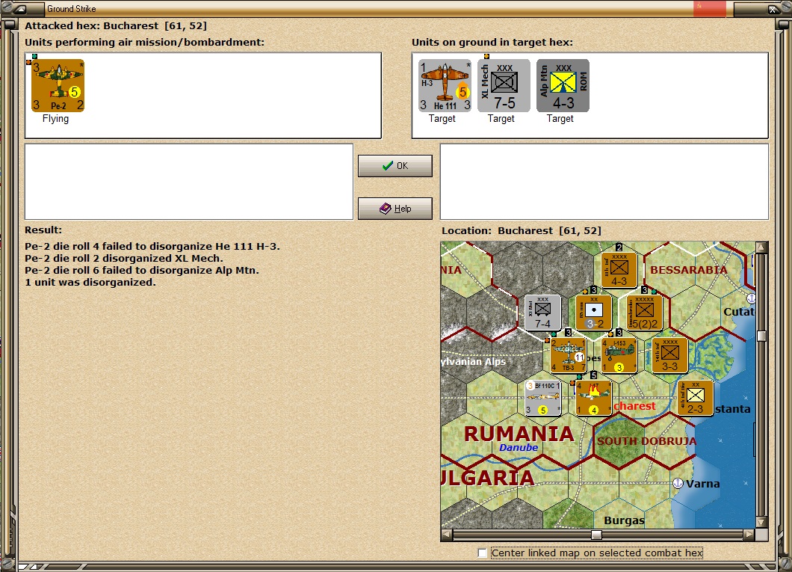This screenshot has height=572, width=792.
Task: Click the map vertical scrollbar up arrow
Action: 761,247
